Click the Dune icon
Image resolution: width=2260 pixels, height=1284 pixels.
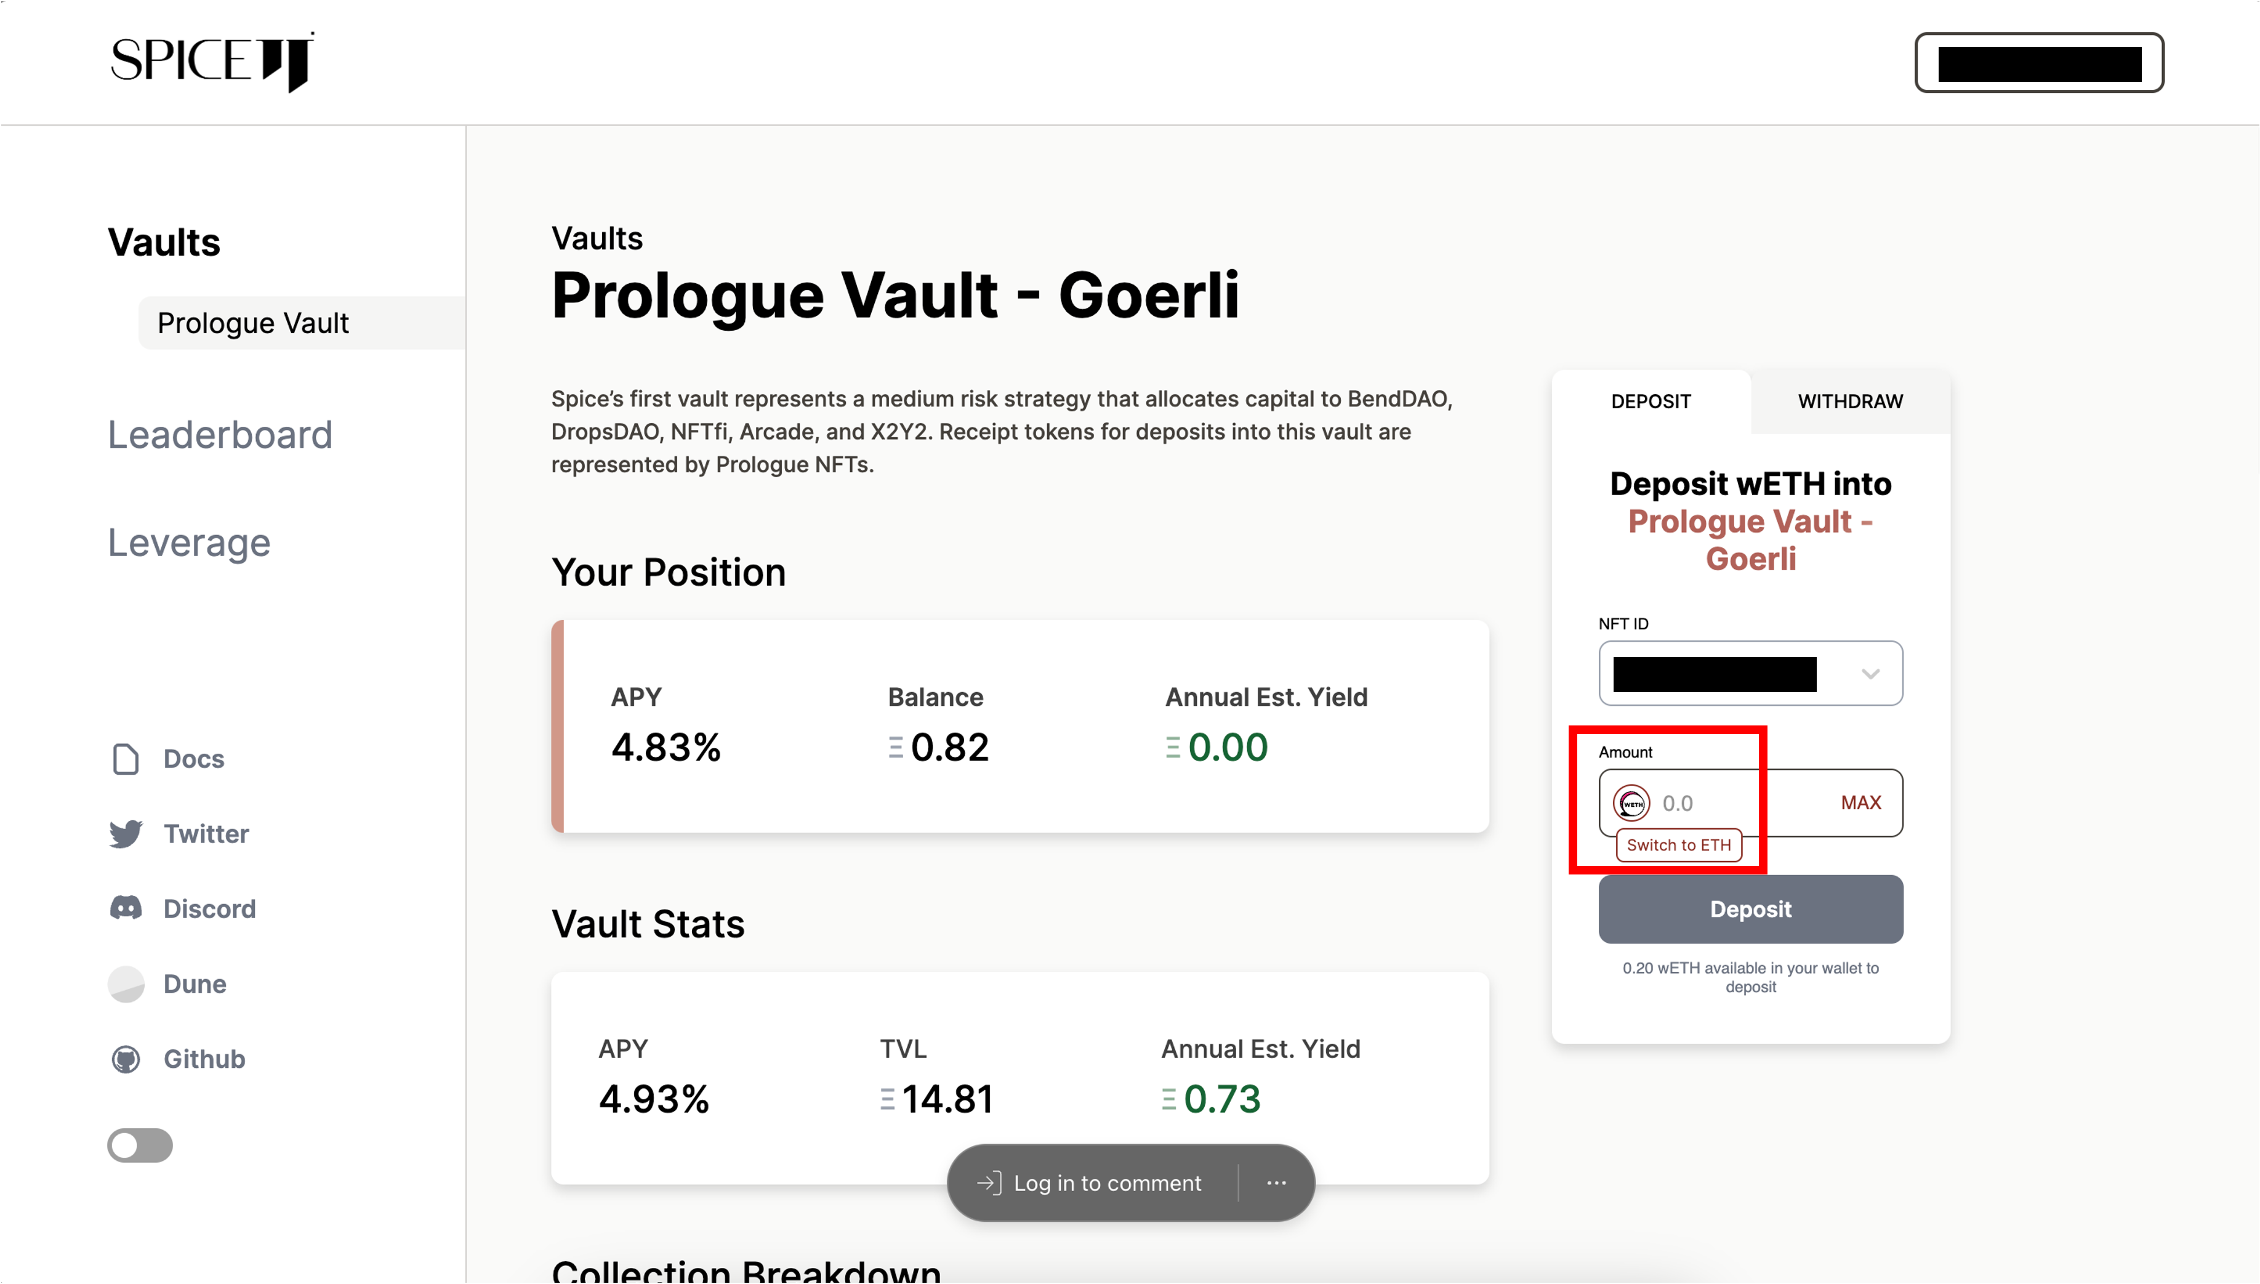(126, 984)
